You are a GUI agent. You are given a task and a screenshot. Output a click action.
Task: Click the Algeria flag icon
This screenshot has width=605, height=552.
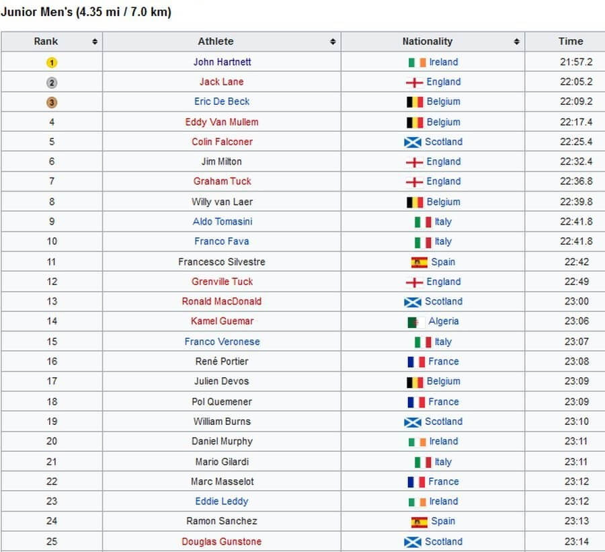click(416, 322)
